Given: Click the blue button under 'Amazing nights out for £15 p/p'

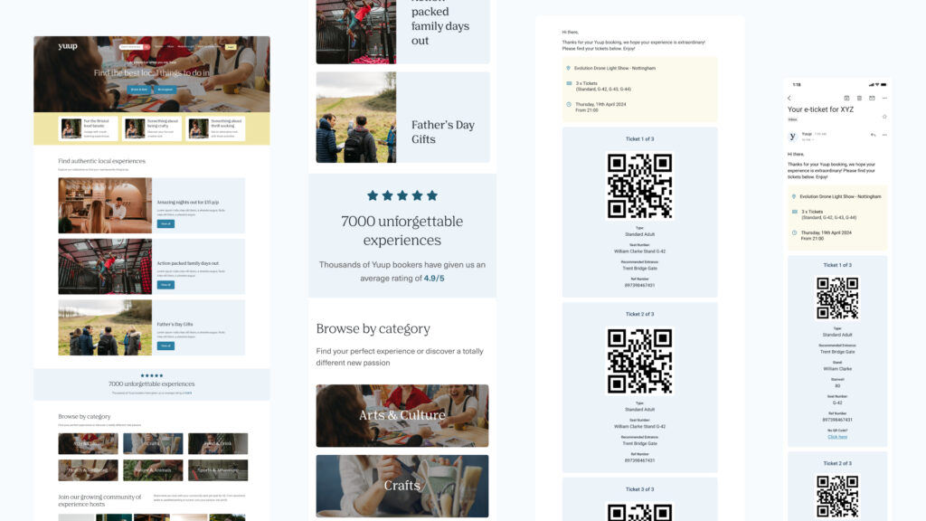Looking at the screenshot, I should (x=165, y=224).
